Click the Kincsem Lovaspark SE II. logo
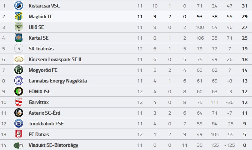The width and height of the screenshot is (252, 150). (x=19, y=59)
